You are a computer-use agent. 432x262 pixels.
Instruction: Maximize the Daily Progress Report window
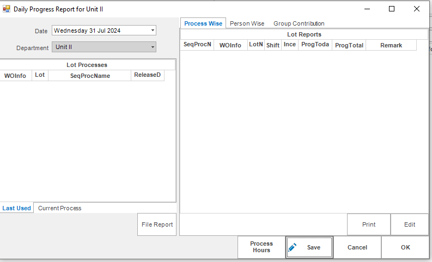pos(392,9)
